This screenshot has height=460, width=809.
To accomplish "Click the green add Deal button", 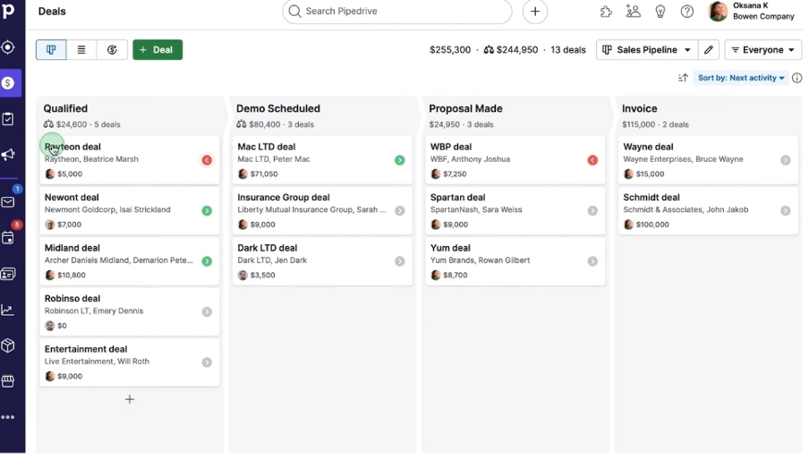I will click(x=158, y=49).
